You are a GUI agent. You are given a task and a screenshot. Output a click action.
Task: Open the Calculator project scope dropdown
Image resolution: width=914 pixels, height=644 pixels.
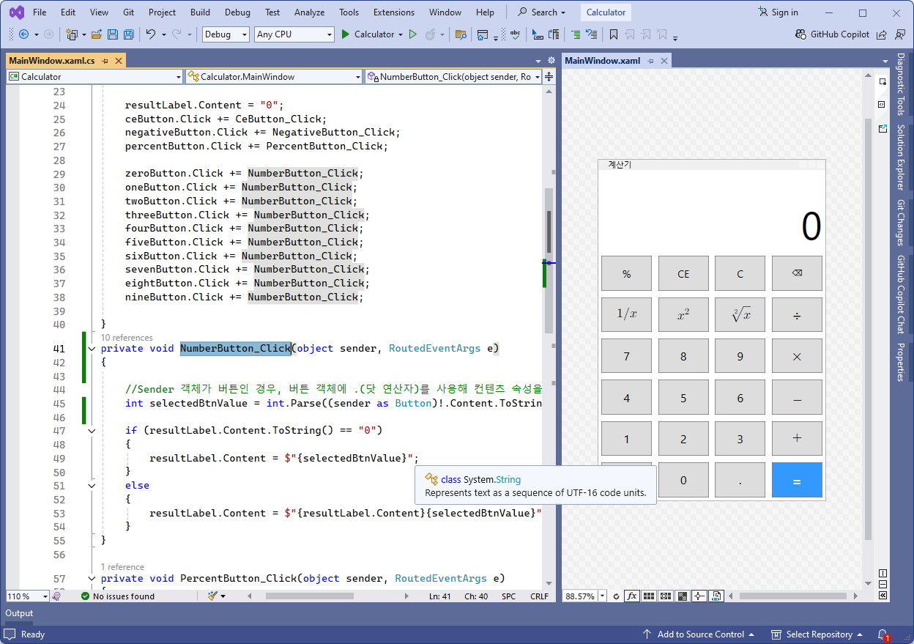94,76
